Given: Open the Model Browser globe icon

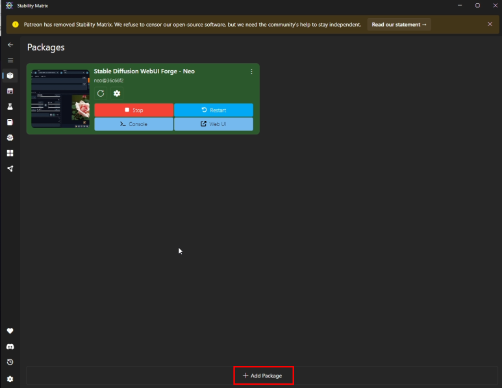Looking at the screenshot, I should tap(10, 138).
